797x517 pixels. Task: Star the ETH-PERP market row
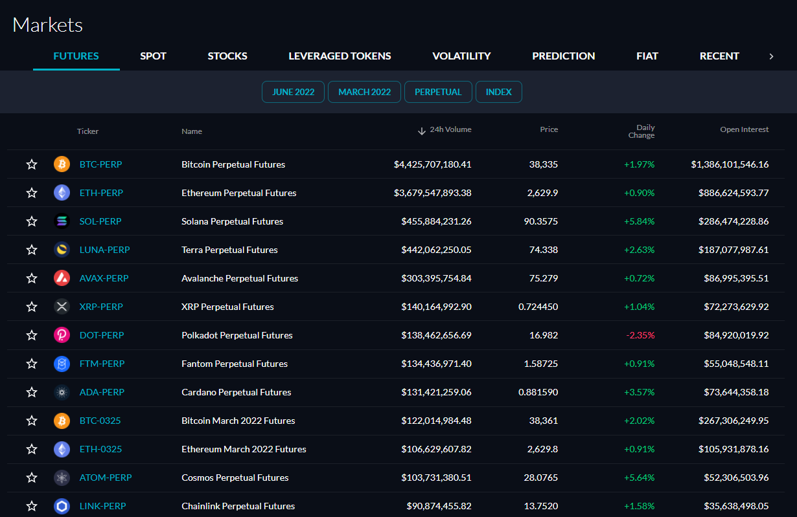[x=32, y=193]
